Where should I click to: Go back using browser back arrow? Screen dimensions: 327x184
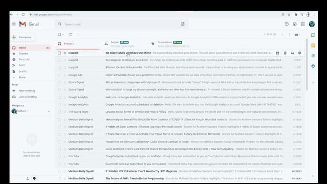(x=11, y=15)
